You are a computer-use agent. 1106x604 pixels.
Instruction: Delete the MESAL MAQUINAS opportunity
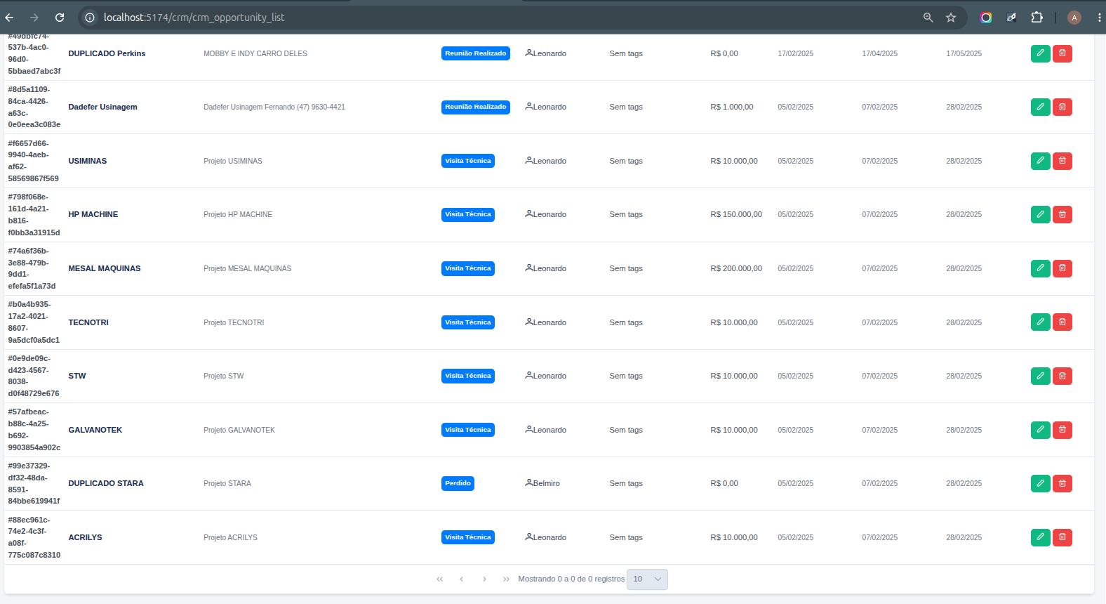pyautogui.click(x=1062, y=268)
